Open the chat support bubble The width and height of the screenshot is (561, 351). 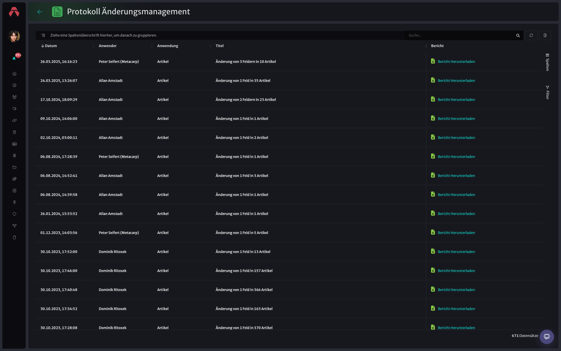tap(547, 337)
